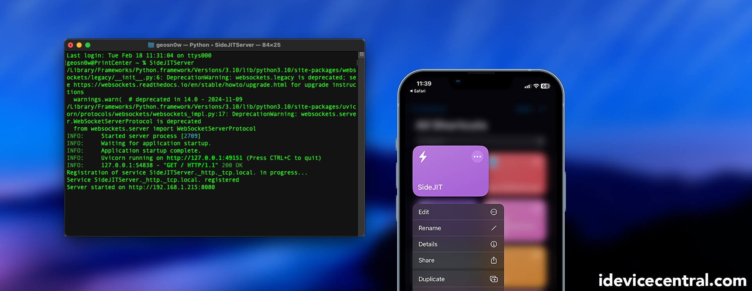Click 'Started server process [2709]' line
Screen dimensions: 752x291
(151, 136)
